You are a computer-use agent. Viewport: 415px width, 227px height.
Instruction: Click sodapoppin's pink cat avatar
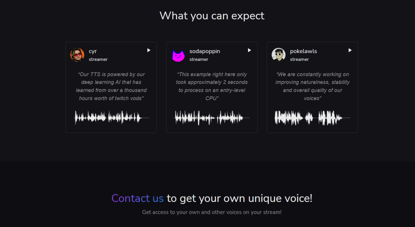pyautogui.click(x=178, y=55)
